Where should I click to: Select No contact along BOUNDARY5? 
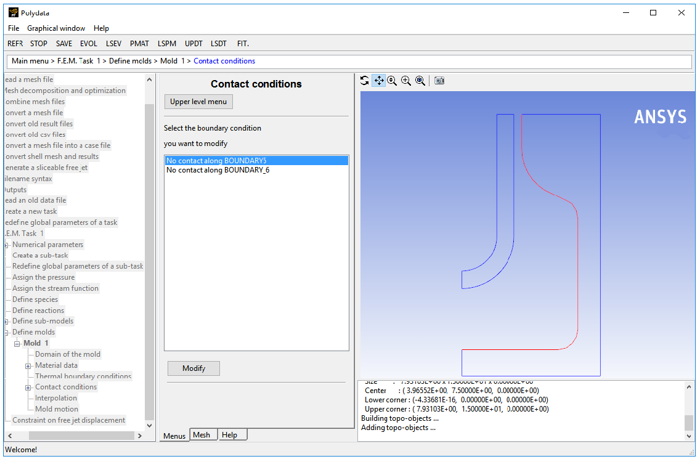coord(256,160)
